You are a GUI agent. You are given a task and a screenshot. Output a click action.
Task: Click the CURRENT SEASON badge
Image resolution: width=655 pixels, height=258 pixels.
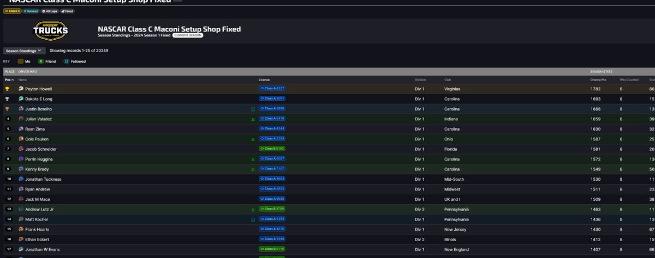187,35
